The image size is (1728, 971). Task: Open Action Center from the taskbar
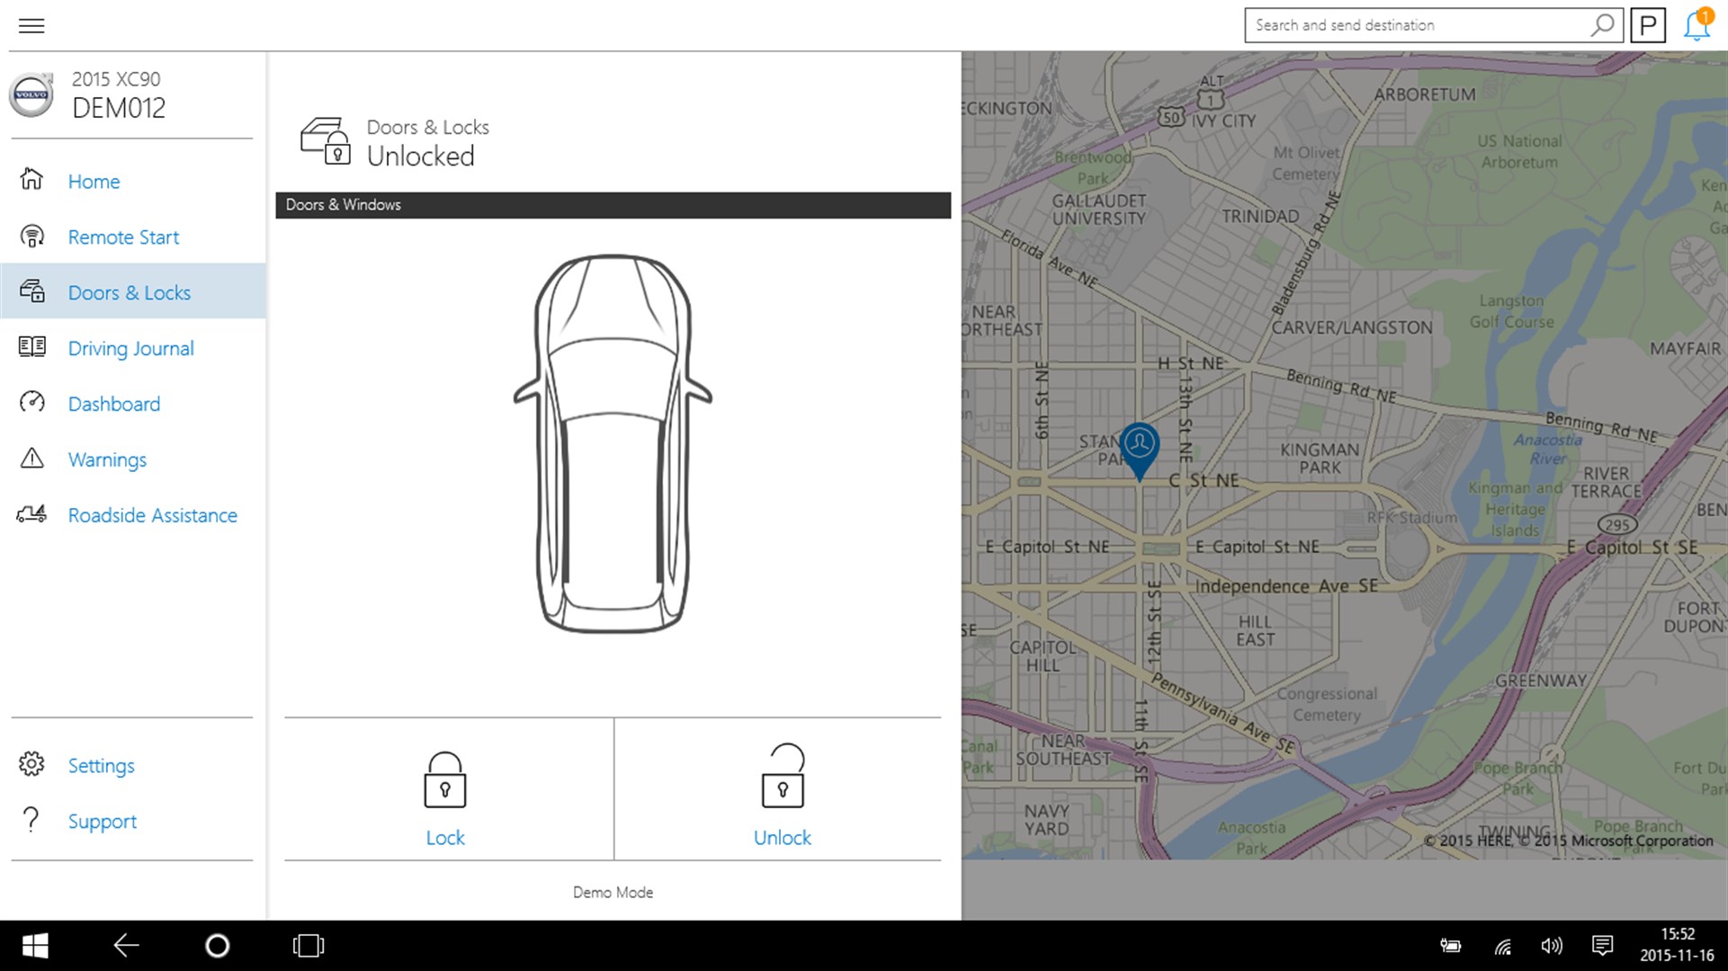coord(1602,946)
